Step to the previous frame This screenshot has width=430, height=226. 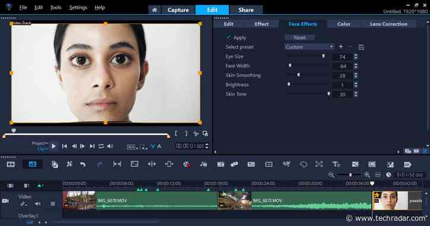tap(74, 146)
